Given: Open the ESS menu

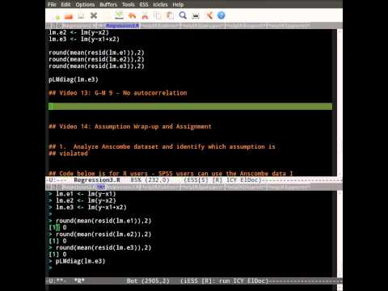Looking at the screenshot, I should pyautogui.click(x=144, y=5).
